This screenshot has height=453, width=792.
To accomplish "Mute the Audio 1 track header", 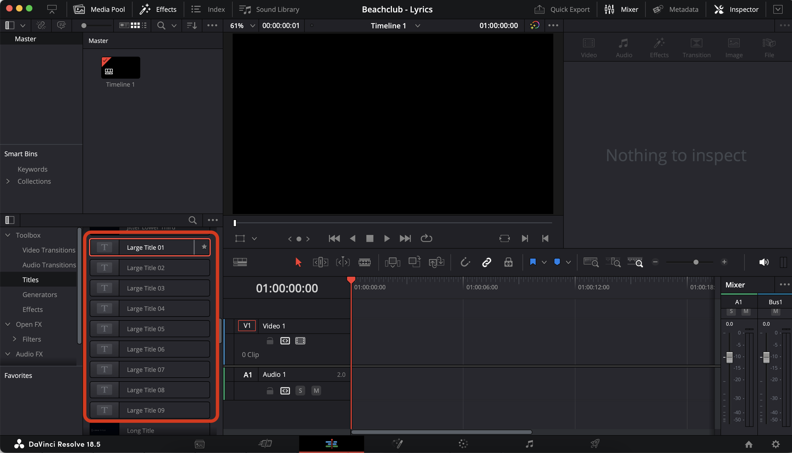I will [x=316, y=391].
